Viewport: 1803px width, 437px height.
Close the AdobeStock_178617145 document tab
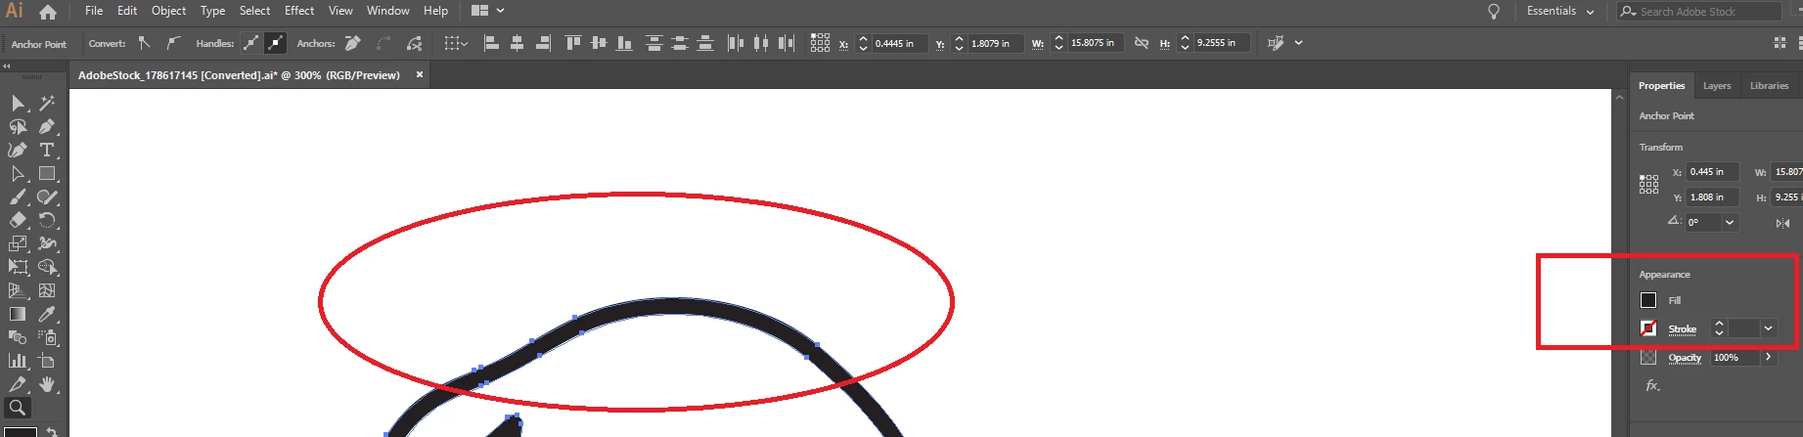point(420,74)
